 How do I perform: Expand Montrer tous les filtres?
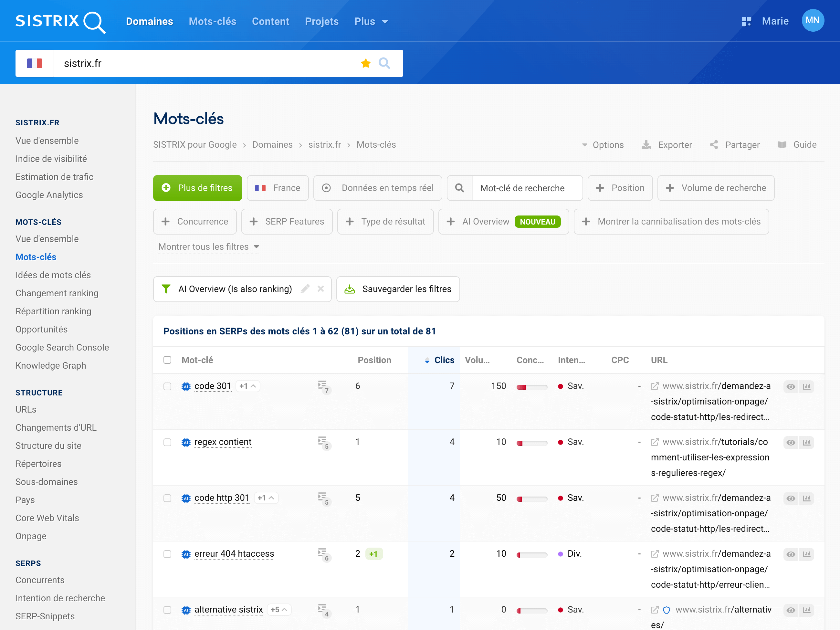pyautogui.click(x=208, y=247)
